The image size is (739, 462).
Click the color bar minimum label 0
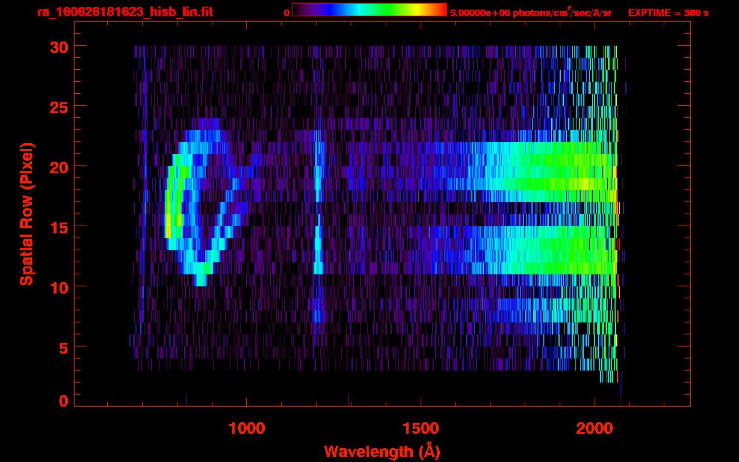[286, 13]
